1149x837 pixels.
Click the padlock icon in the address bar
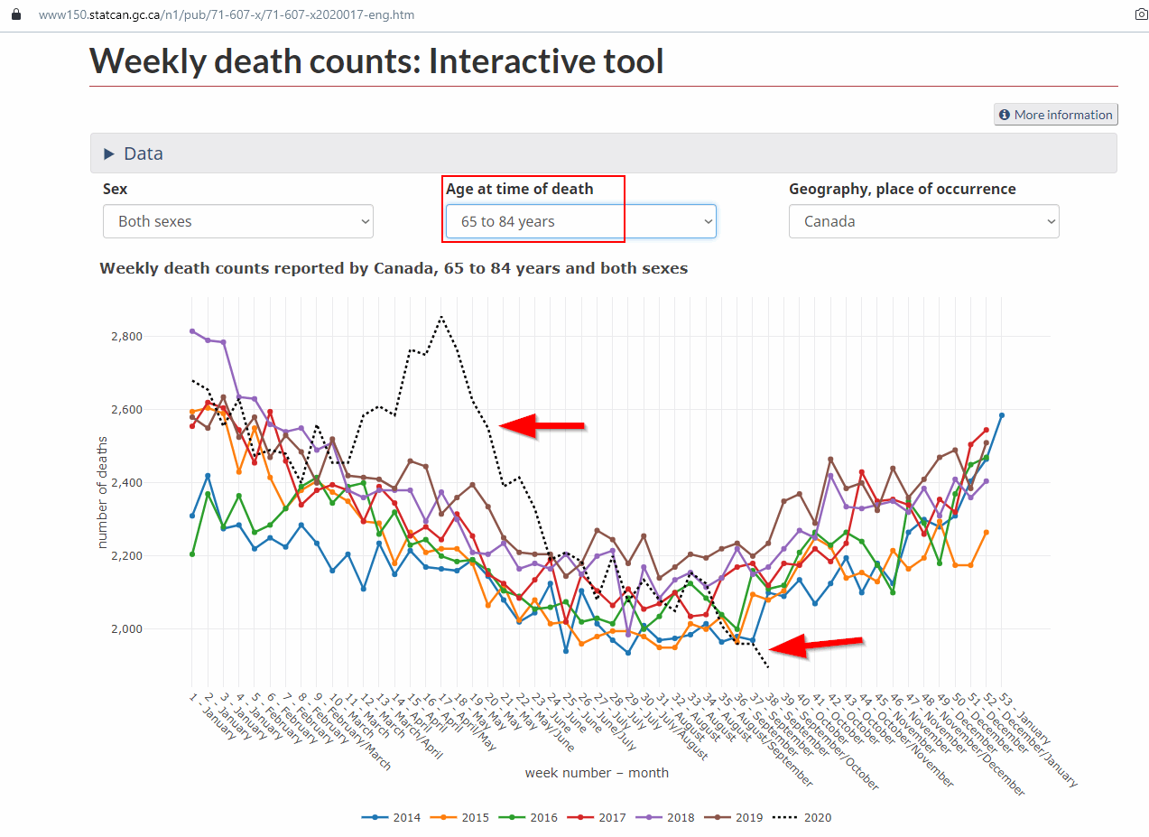tap(14, 15)
